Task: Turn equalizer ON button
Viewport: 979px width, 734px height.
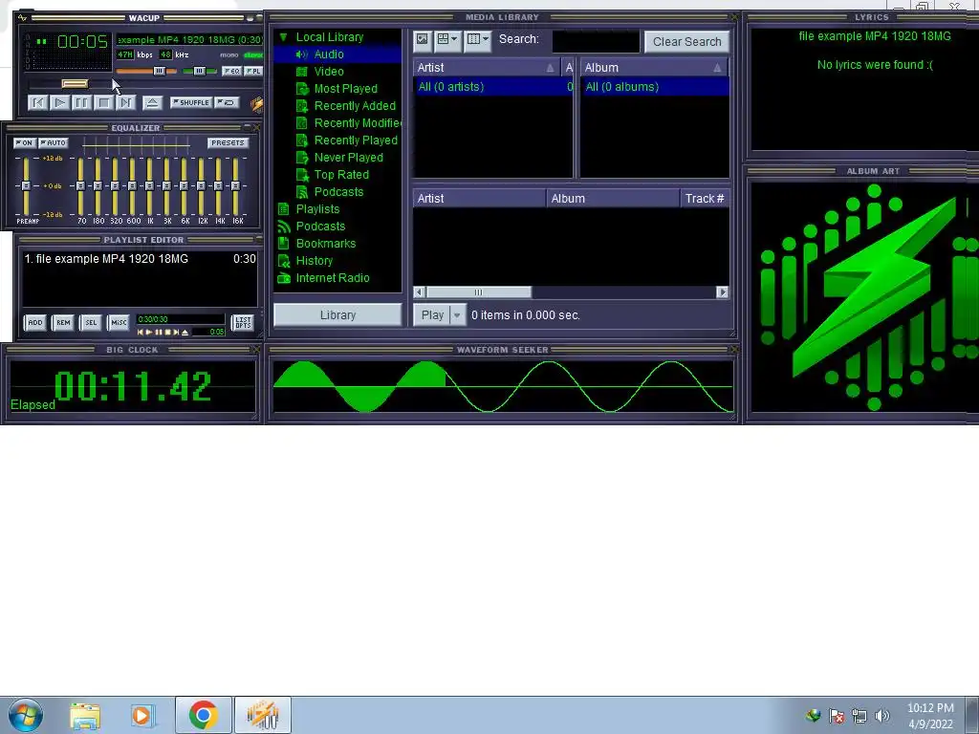Action: [24, 143]
